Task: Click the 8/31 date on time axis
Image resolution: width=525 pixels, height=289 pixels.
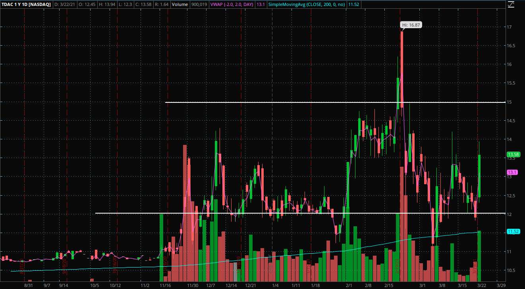Action: (28, 285)
